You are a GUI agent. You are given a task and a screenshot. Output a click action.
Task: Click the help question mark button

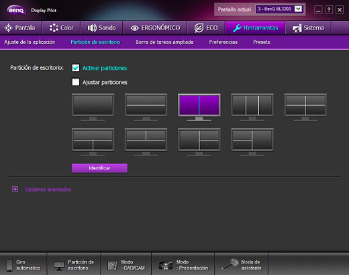coord(329,9)
